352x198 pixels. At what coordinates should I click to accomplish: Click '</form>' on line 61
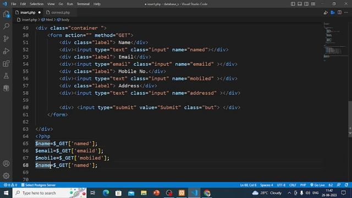coord(57,115)
